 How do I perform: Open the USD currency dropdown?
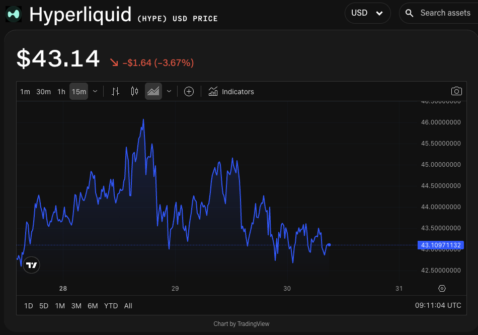point(368,13)
